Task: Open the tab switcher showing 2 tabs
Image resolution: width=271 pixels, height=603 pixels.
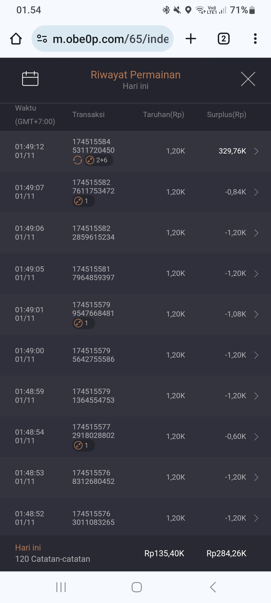Action: pyautogui.click(x=224, y=39)
